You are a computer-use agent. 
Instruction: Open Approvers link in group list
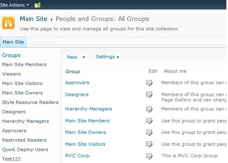pyautogui.click(x=77, y=83)
